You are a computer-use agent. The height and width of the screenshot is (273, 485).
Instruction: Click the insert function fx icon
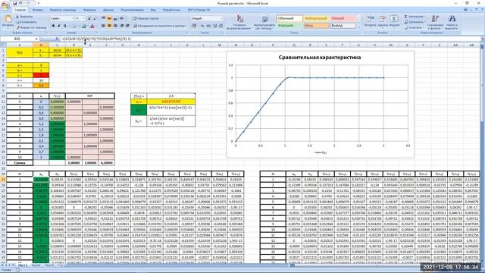point(57,39)
